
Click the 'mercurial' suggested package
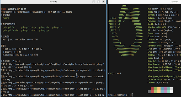tap(20, 39)
